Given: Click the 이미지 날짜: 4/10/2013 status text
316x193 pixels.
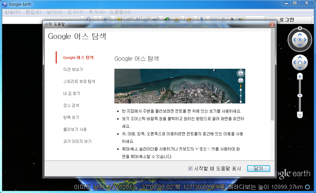Looking at the screenshot, I should (x=105, y=187).
